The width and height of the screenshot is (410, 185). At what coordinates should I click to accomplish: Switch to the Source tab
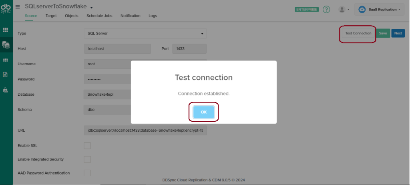(x=31, y=16)
